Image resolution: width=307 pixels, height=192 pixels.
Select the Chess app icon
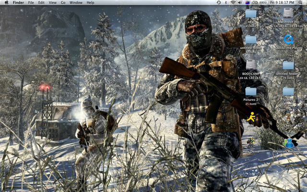coord(288,117)
